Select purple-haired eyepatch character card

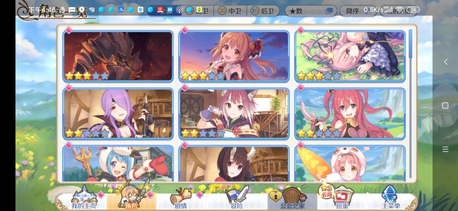point(118,113)
